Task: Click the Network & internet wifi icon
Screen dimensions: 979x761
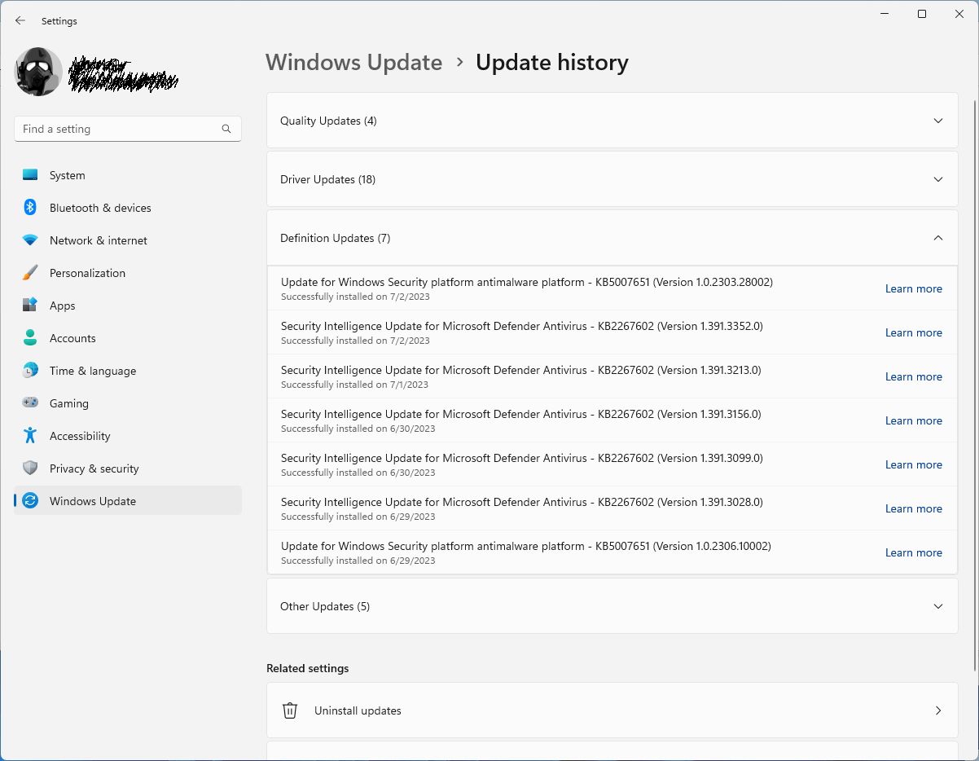Action: [30, 240]
